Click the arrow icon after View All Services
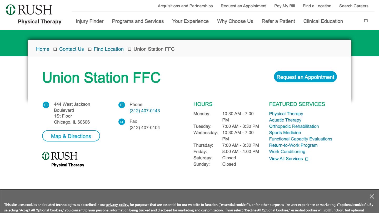379x213 pixels. (307, 159)
